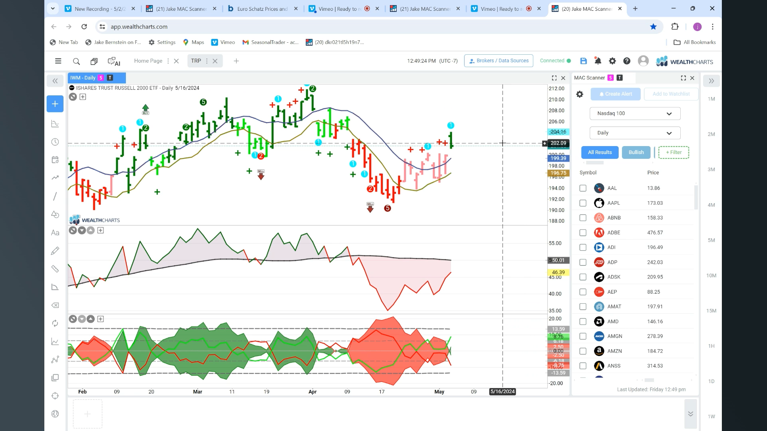Click the delete drawings eraser icon
767x431 pixels.
55,305
